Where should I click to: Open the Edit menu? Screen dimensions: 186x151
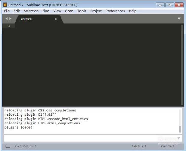pos(16,11)
